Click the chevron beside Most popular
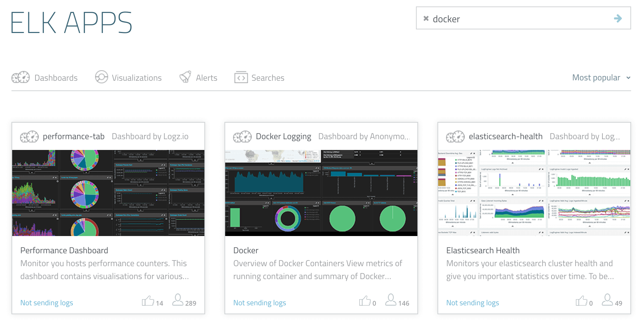The height and width of the screenshot is (325, 639). click(x=628, y=78)
